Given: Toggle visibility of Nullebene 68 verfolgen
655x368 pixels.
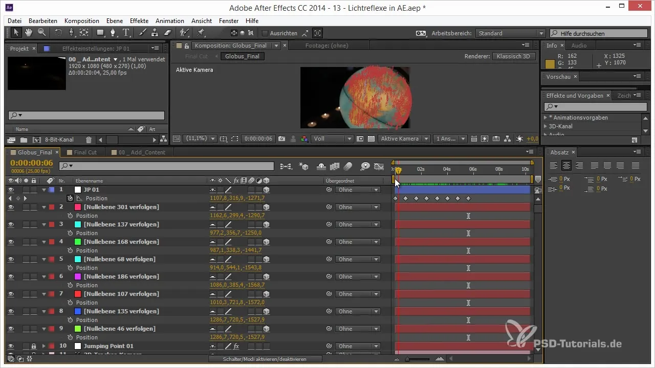Looking at the screenshot, I should 11,259.
